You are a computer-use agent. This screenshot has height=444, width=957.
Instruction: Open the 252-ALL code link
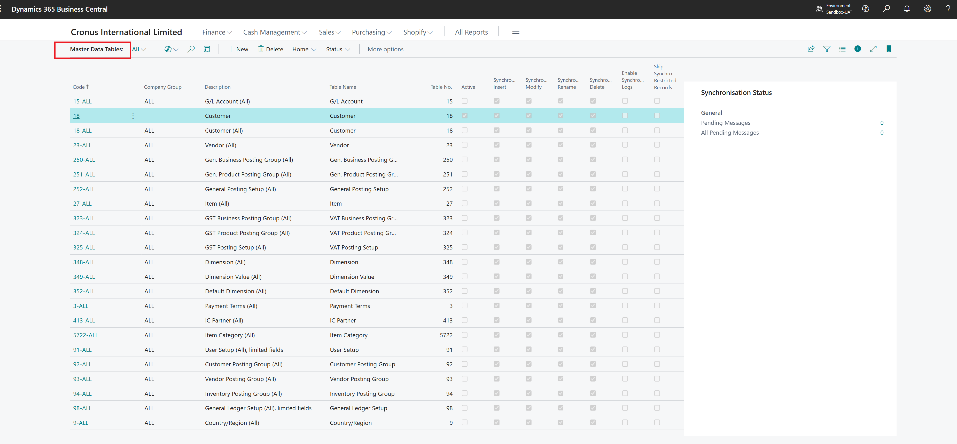(84, 189)
